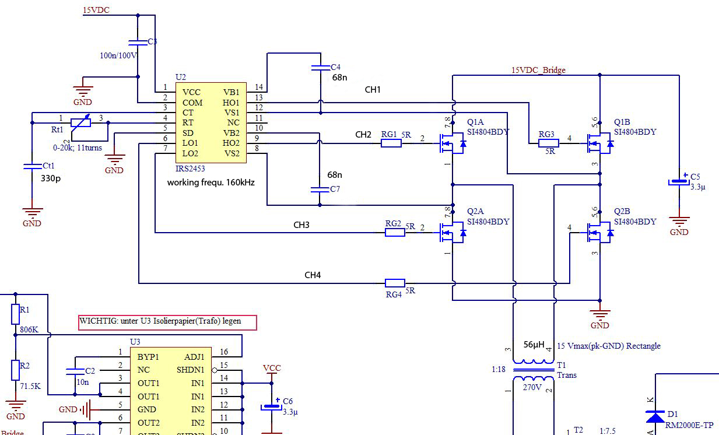Click the SHDN1 pin label on U3
Viewport: 719px width, 435px height.
[191, 370]
